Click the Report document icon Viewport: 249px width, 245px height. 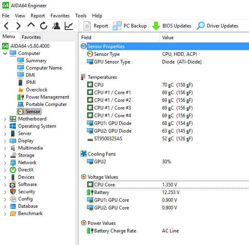tap(87, 26)
